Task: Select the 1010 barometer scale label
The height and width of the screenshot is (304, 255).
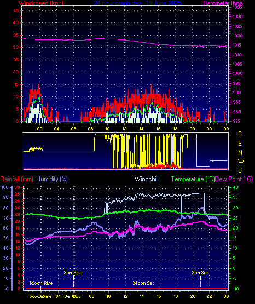Action: tap(237, 55)
